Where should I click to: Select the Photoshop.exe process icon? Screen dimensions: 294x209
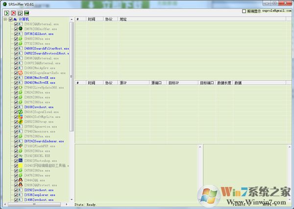click(x=21, y=161)
